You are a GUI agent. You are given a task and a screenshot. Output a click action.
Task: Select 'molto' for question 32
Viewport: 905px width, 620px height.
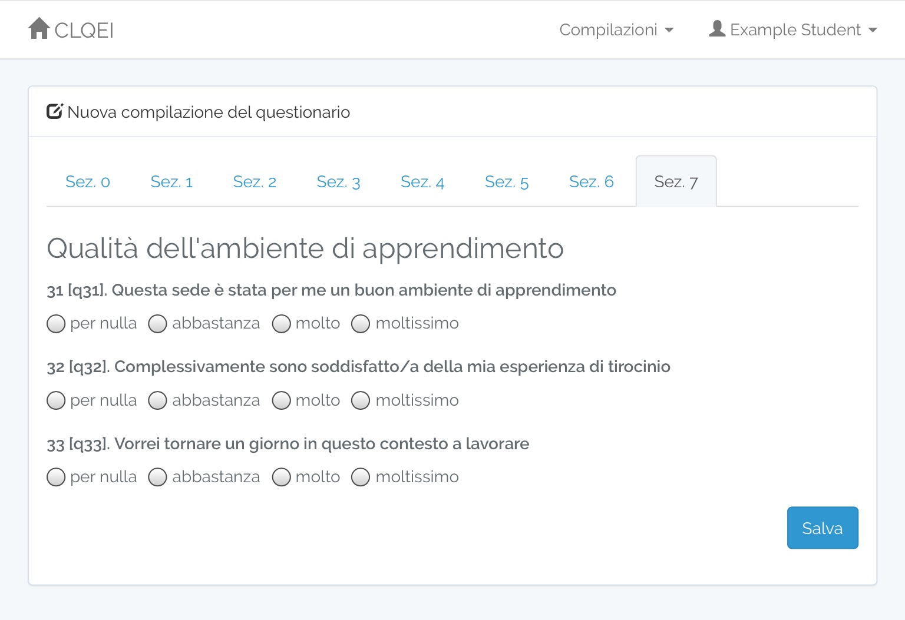click(282, 400)
